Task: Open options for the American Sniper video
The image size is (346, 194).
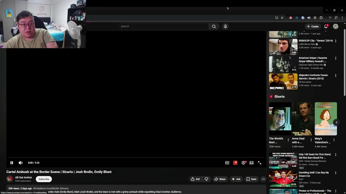Action: pos(336,58)
